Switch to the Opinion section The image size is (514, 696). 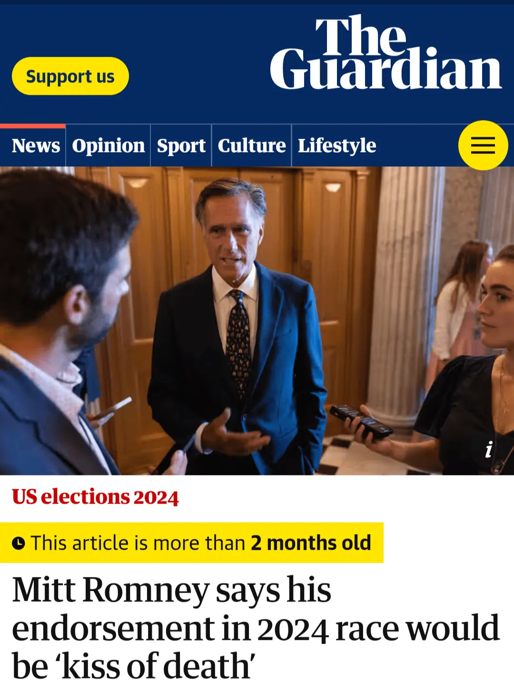click(108, 145)
